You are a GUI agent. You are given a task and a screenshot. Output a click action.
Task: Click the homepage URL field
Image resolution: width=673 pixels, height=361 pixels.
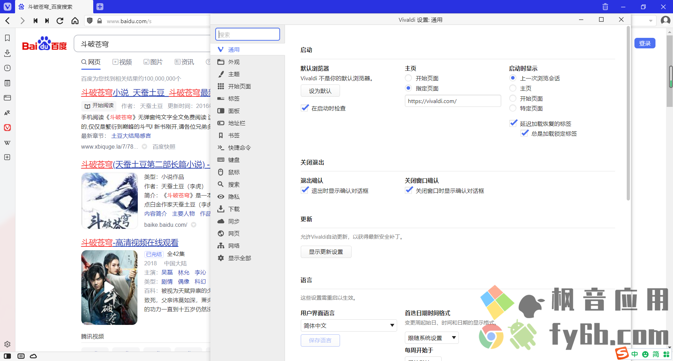pyautogui.click(x=453, y=101)
